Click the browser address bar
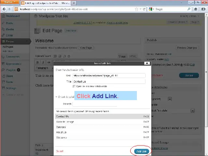Viewport: 208px width, 156px height. (x=77, y=9)
